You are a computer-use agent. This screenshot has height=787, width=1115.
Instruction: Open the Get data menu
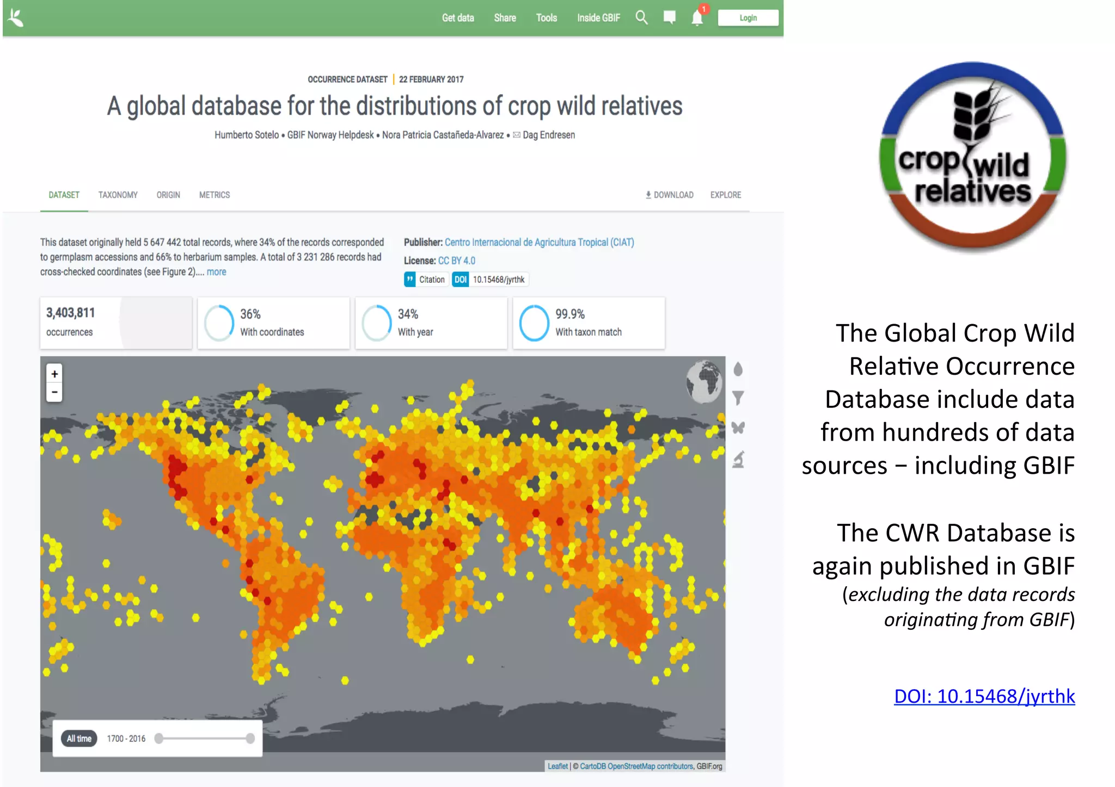[x=458, y=18]
